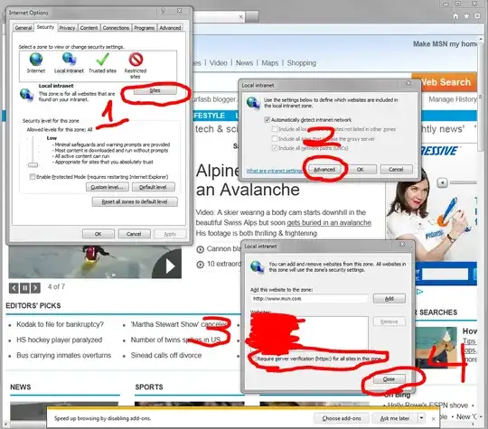This screenshot has width=488, height=429.
Task: Click the browser Home icon
Action: [455, 16]
